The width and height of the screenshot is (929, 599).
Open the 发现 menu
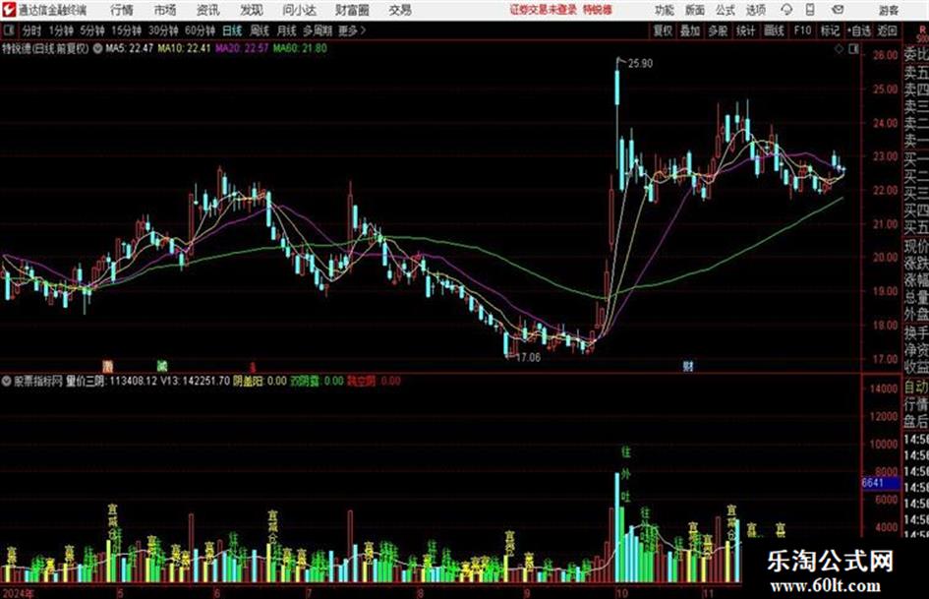coord(251,10)
